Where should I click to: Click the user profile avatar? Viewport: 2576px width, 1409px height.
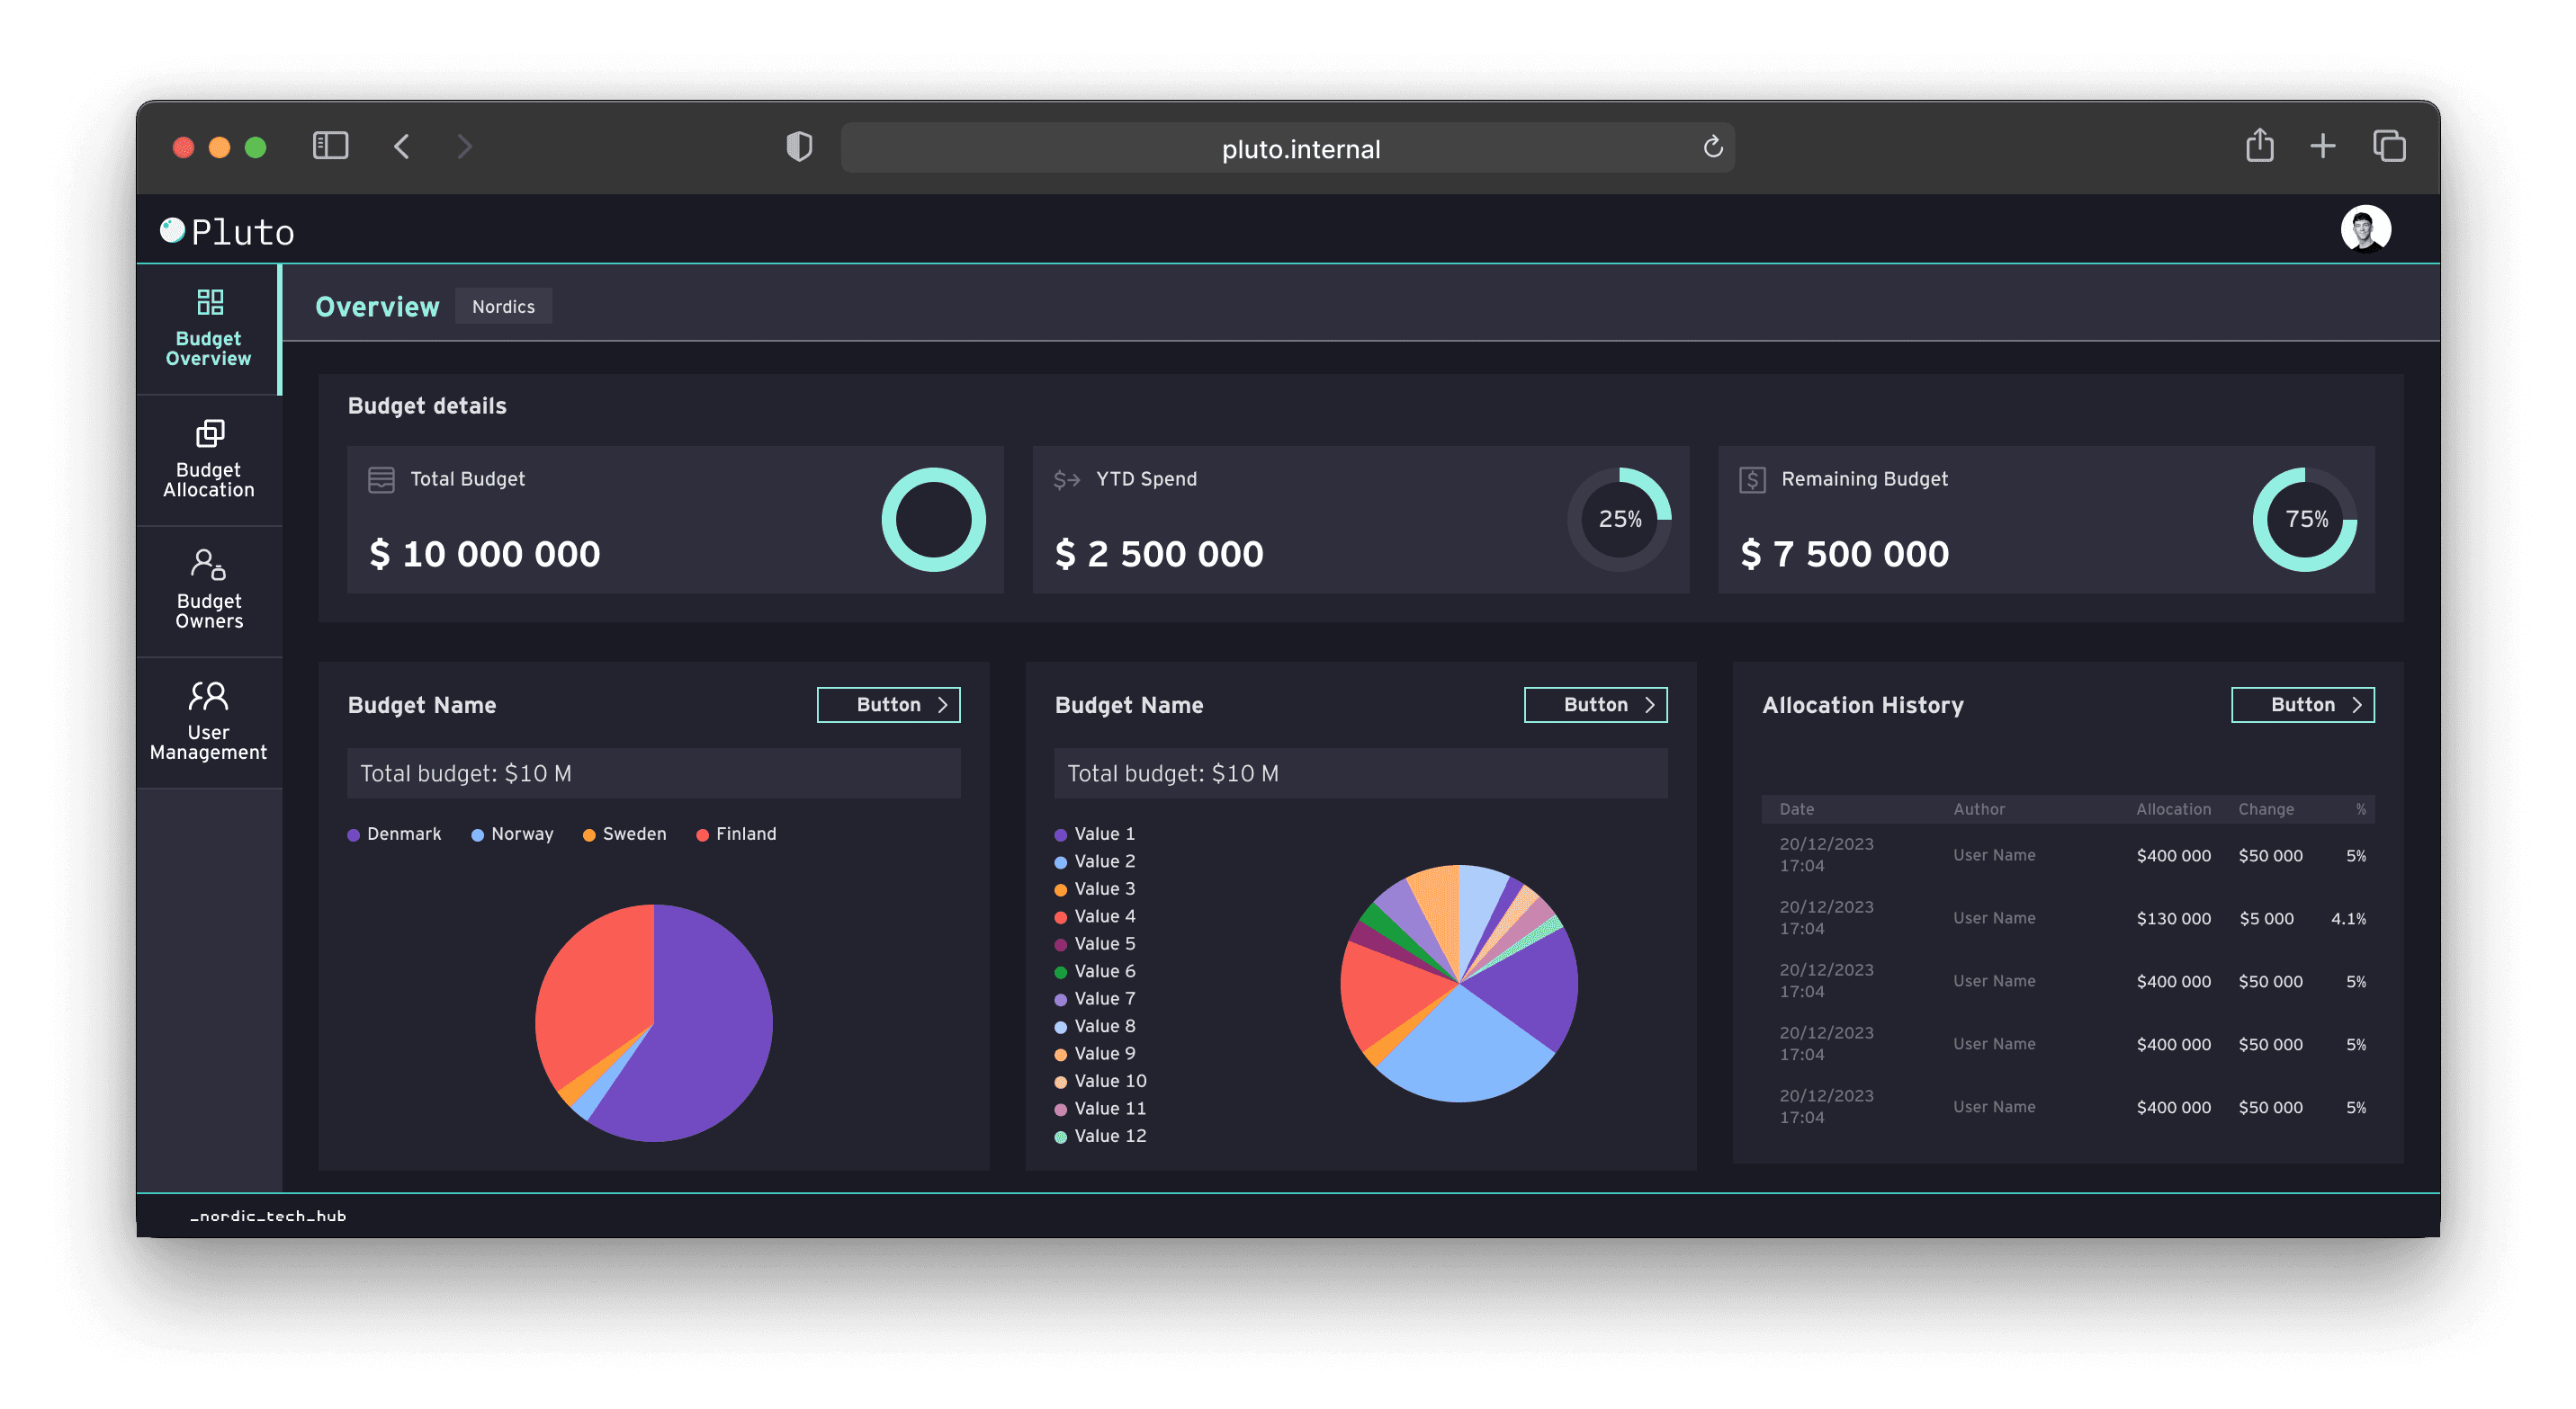(x=2365, y=230)
